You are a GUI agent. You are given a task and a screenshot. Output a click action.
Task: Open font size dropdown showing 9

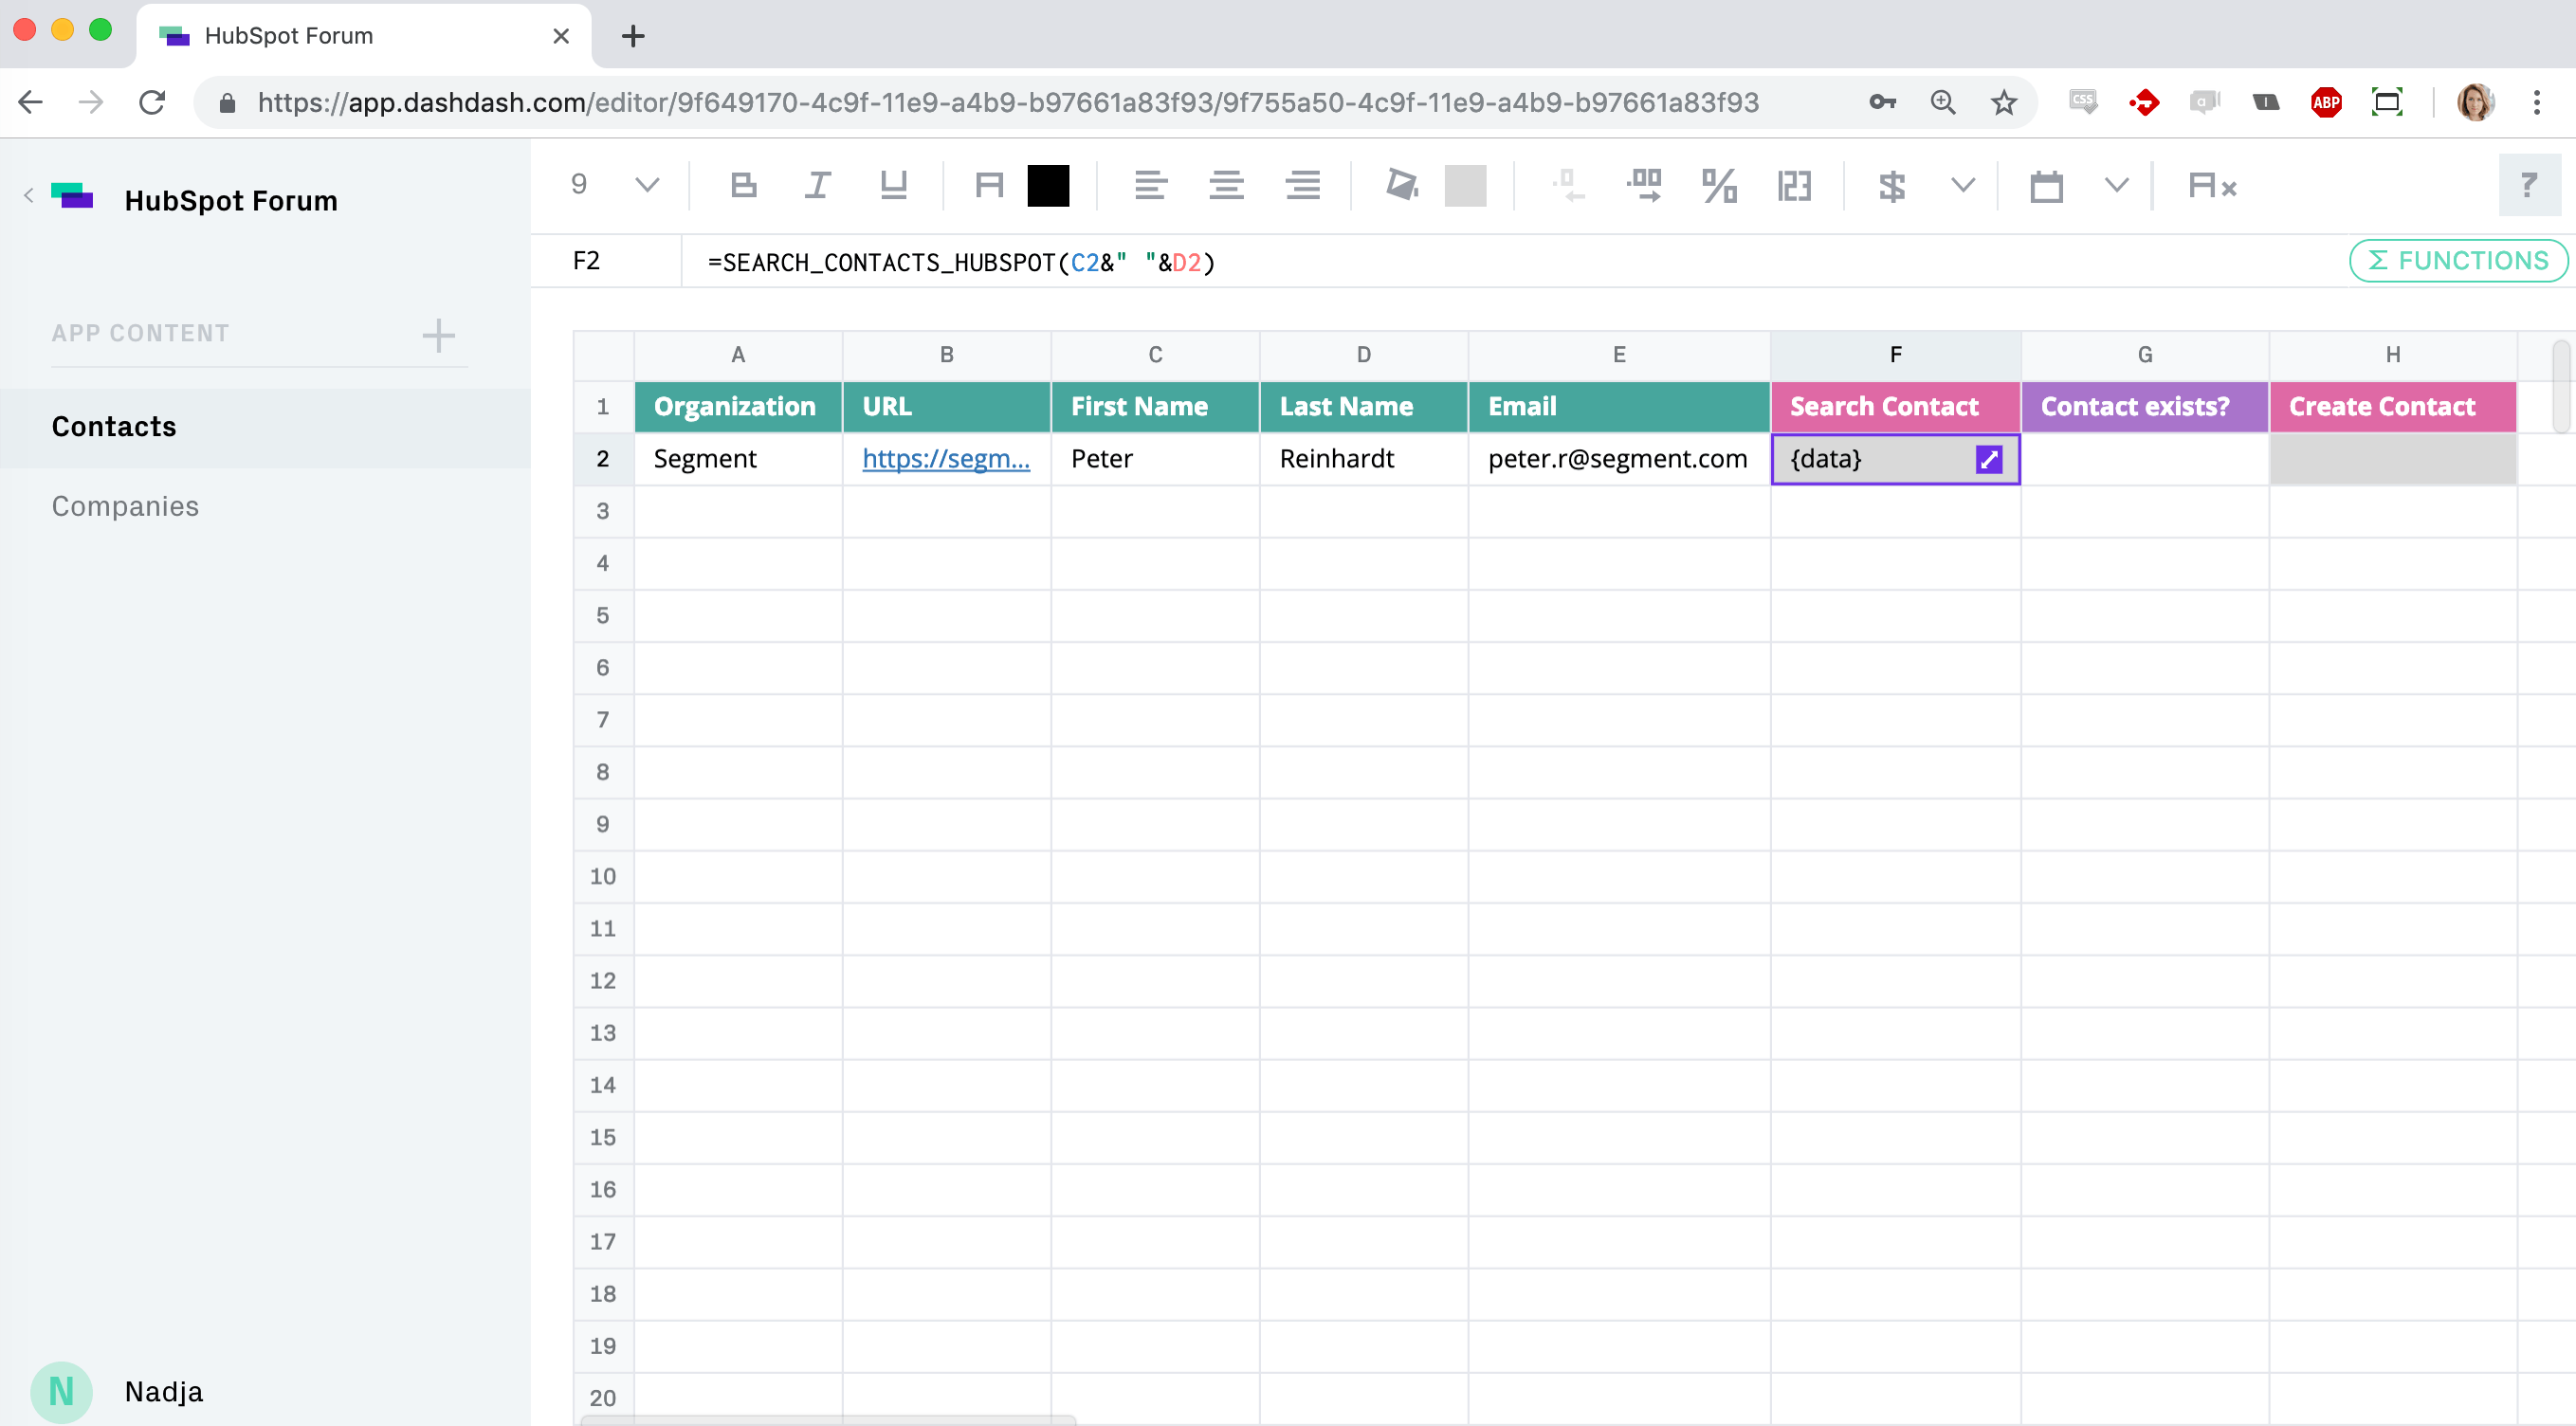tap(615, 184)
